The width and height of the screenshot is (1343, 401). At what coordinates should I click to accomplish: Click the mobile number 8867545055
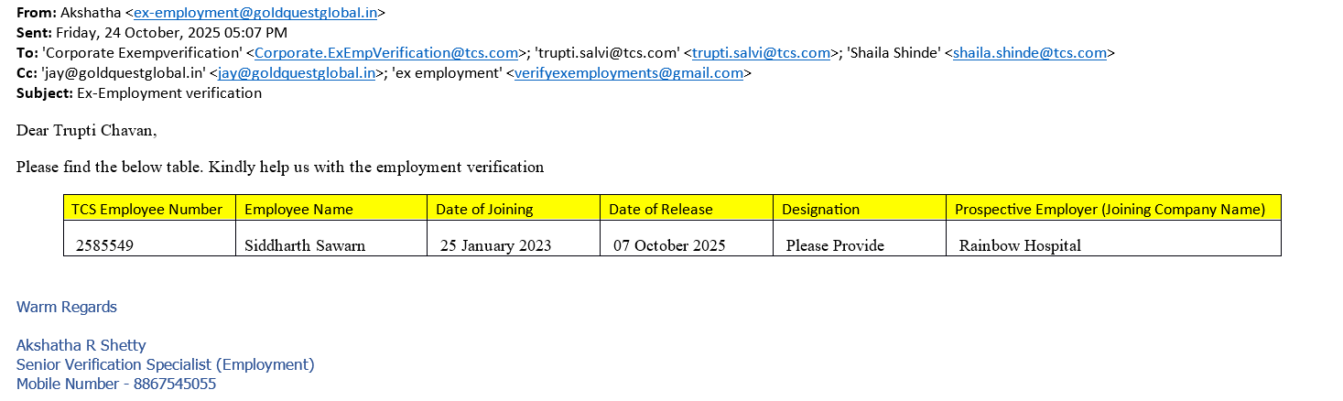175,385
